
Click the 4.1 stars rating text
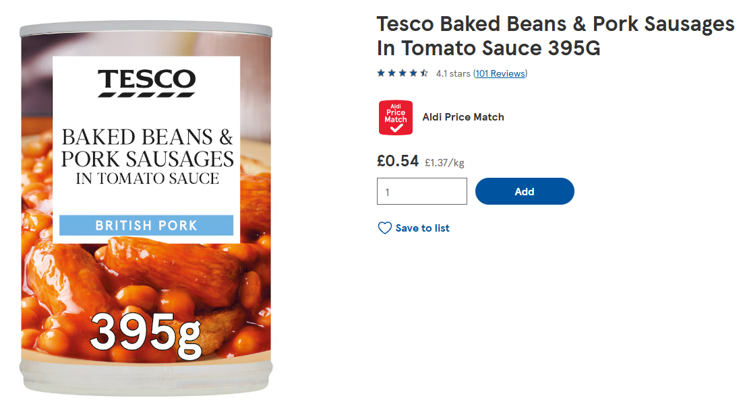click(x=452, y=73)
